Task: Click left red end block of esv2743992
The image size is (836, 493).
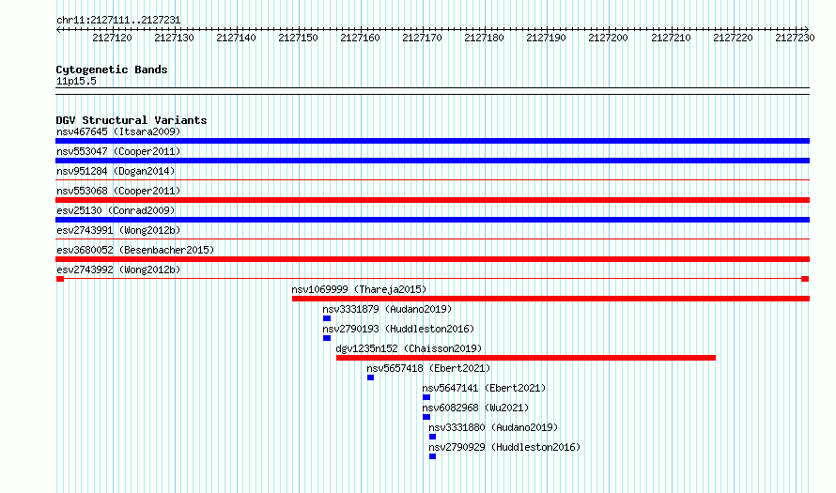Action: pyautogui.click(x=60, y=279)
